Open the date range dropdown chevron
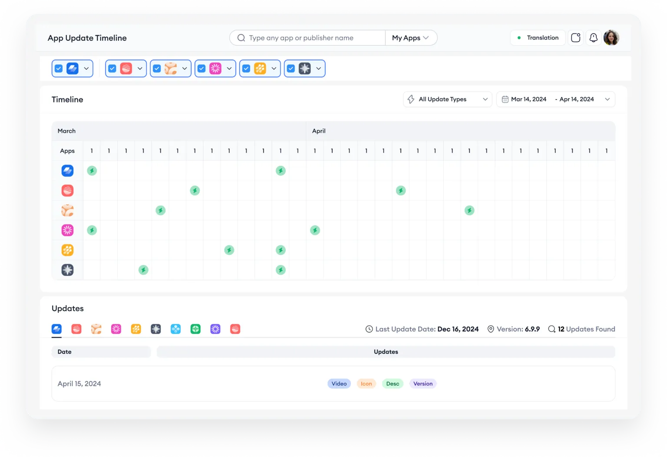Screen dimensions: 667x457 pyautogui.click(x=607, y=99)
